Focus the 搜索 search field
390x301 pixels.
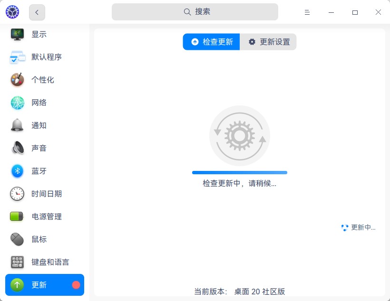195,12
